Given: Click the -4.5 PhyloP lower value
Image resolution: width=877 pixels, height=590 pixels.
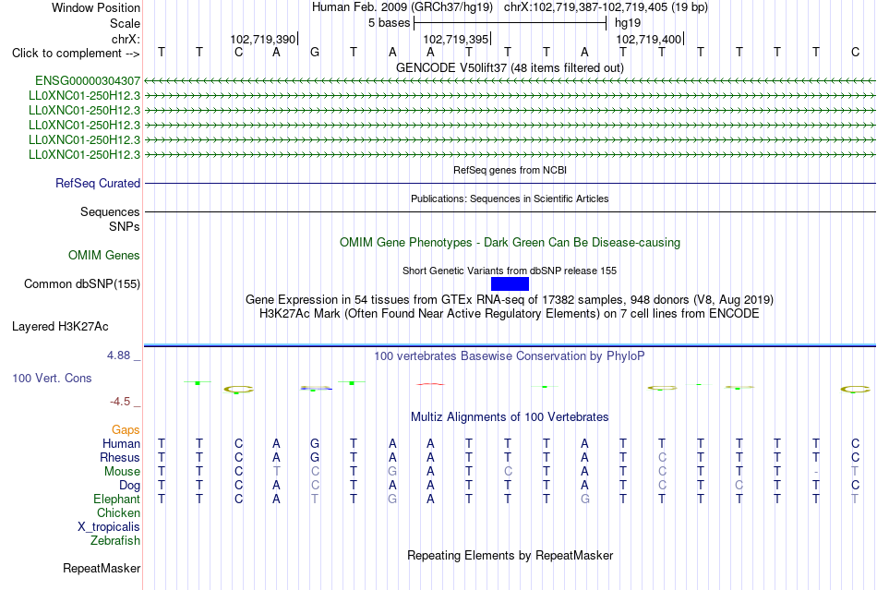Looking at the screenshot, I should [x=120, y=402].
